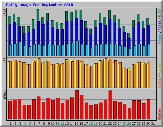
Task: Click the red KBytes bar for day 26
Action: [130, 114]
